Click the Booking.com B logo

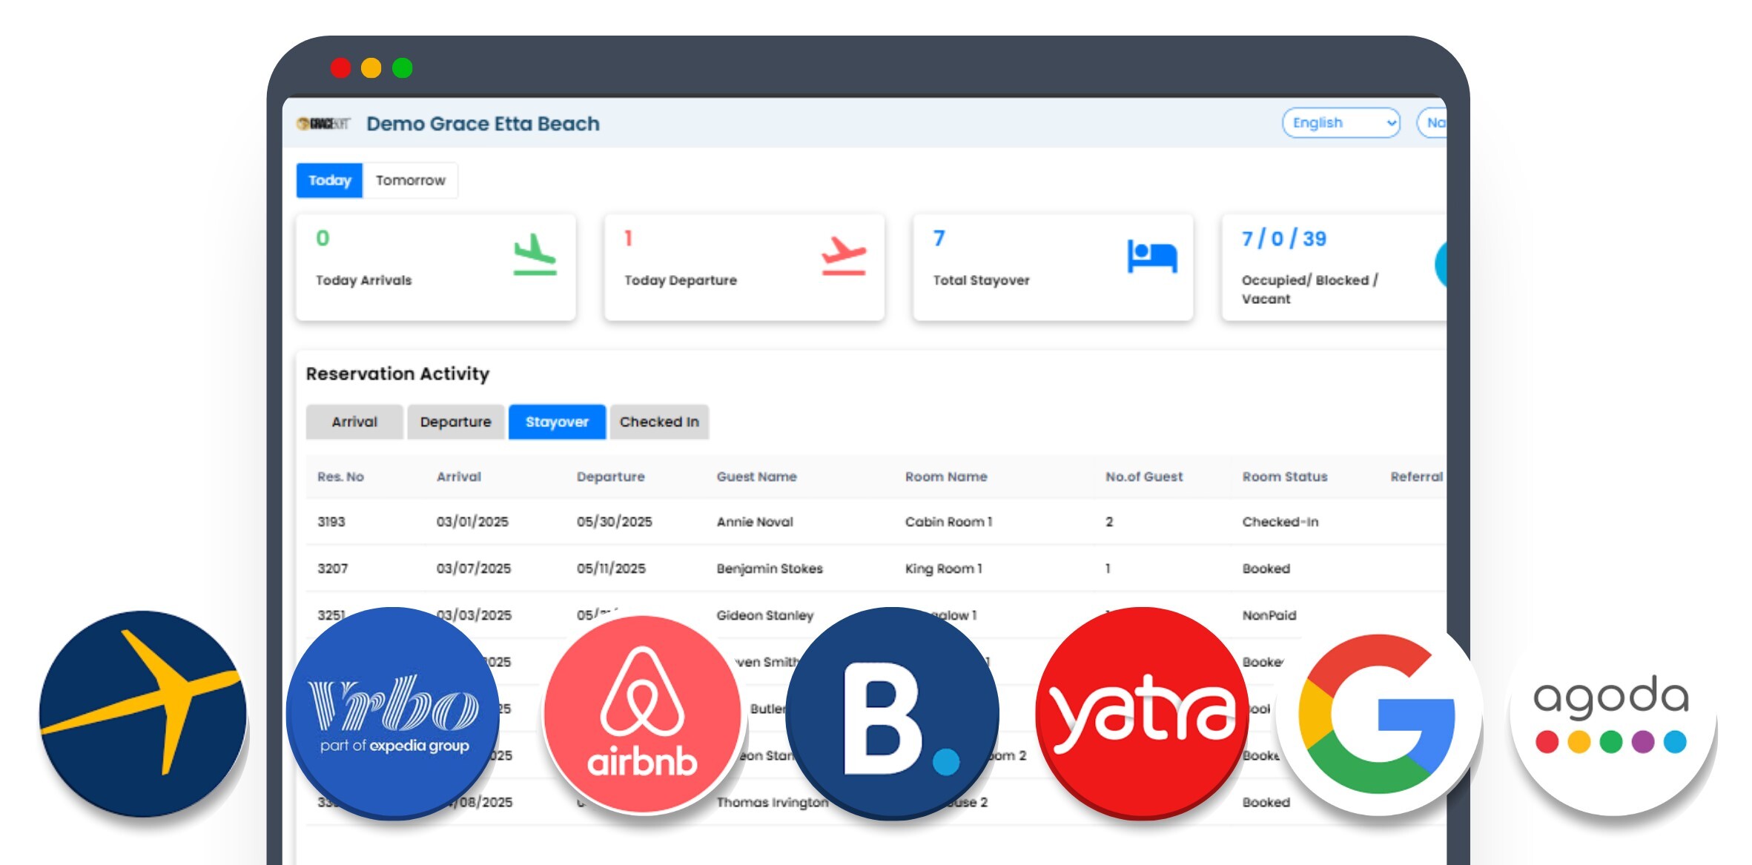893,714
